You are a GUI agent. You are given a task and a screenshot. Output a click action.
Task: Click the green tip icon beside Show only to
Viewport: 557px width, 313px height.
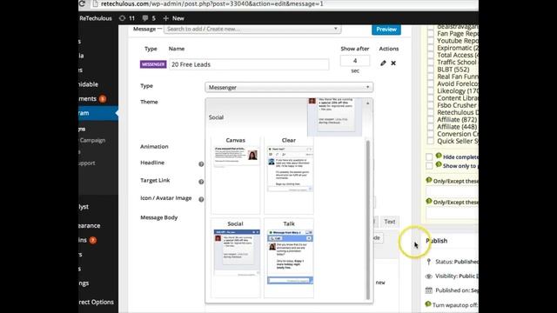[x=439, y=164]
